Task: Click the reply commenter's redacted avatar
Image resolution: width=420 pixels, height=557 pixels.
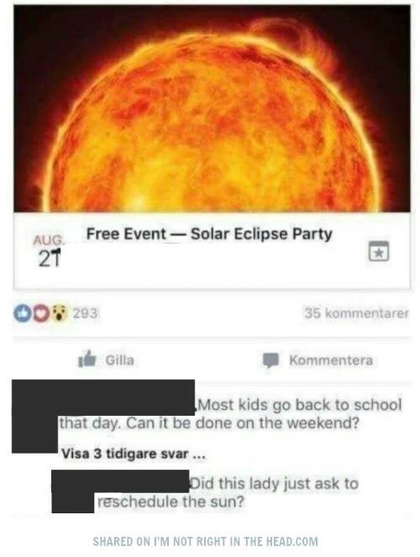Action: pyautogui.click(x=73, y=491)
